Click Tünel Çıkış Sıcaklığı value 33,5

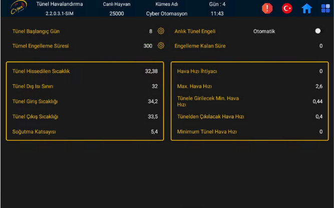click(153, 117)
